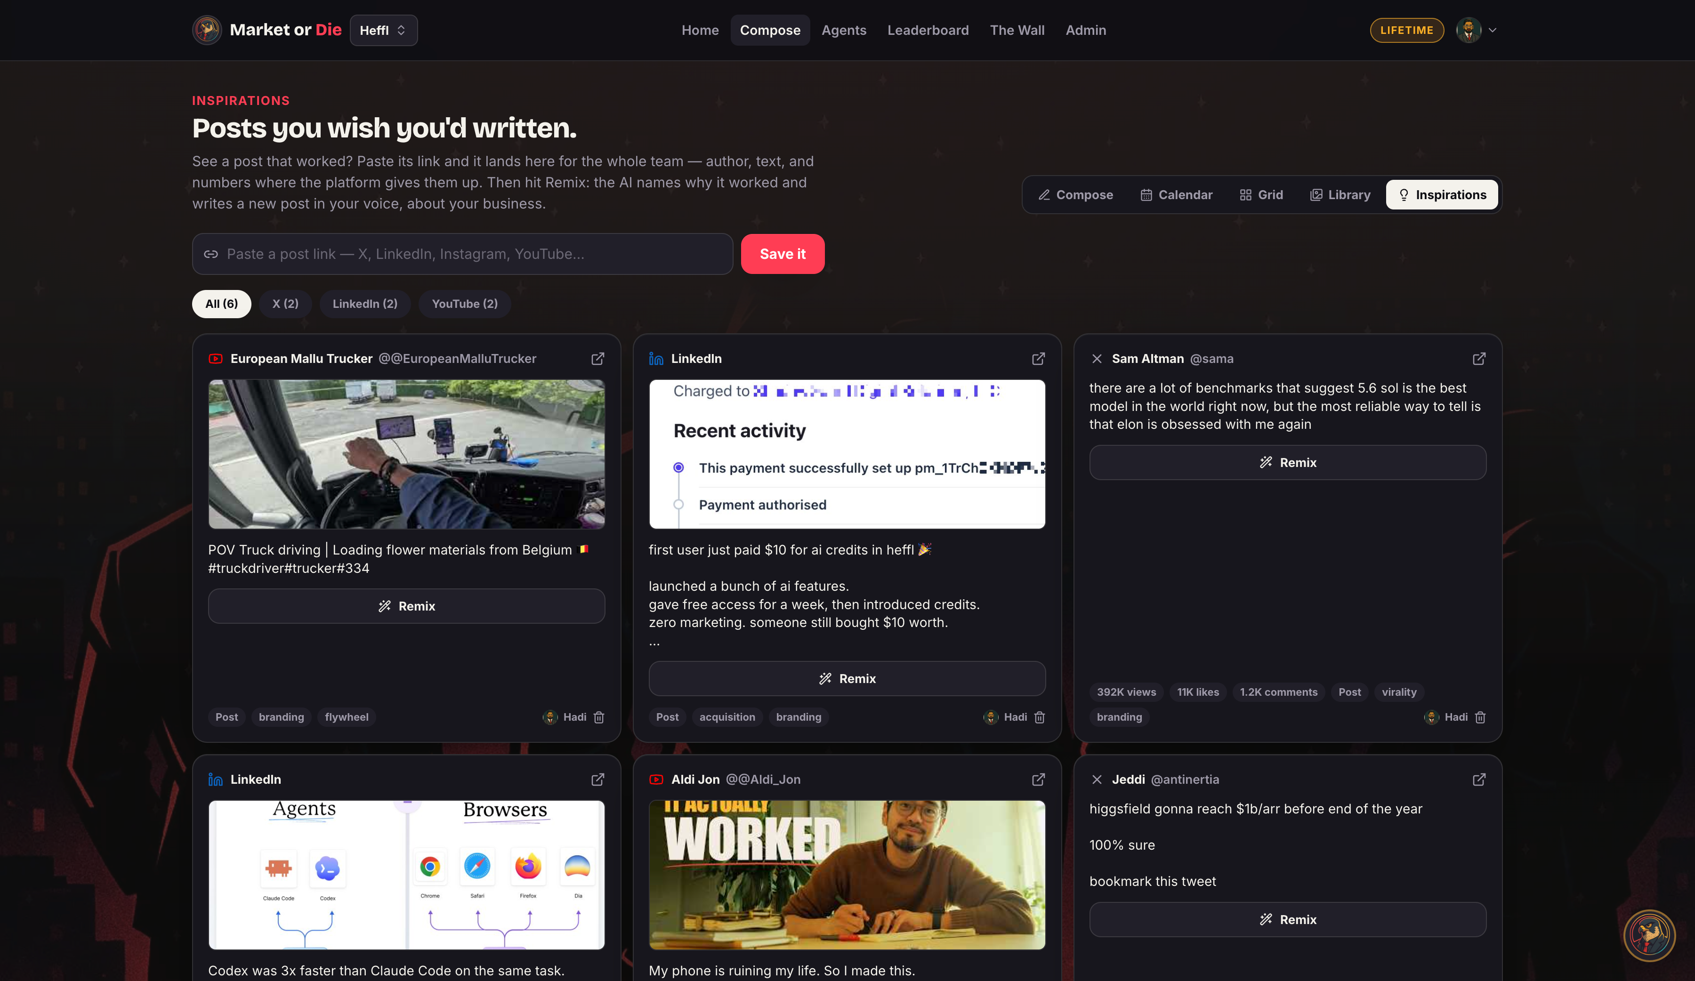Filter inspirations by YouTube (2)
1695x981 pixels.
[x=464, y=304]
